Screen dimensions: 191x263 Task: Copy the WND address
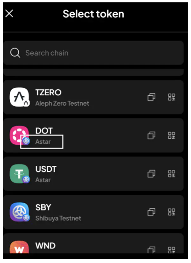tap(151, 250)
